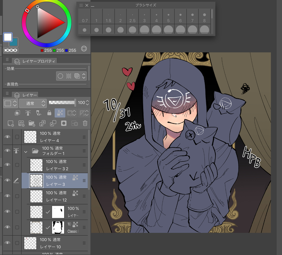Open the ブラシサイズ panel hamburger menu
Image resolution: width=282 pixels, height=255 pixels.
pyautogui.click(x=81, y=5)
